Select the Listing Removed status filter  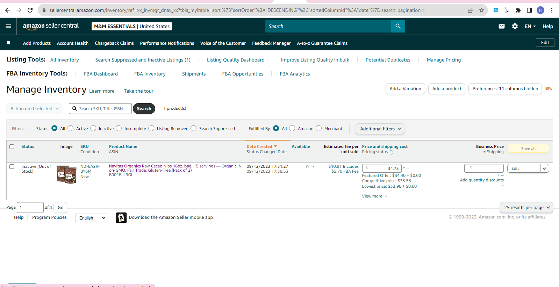[151, 128]
